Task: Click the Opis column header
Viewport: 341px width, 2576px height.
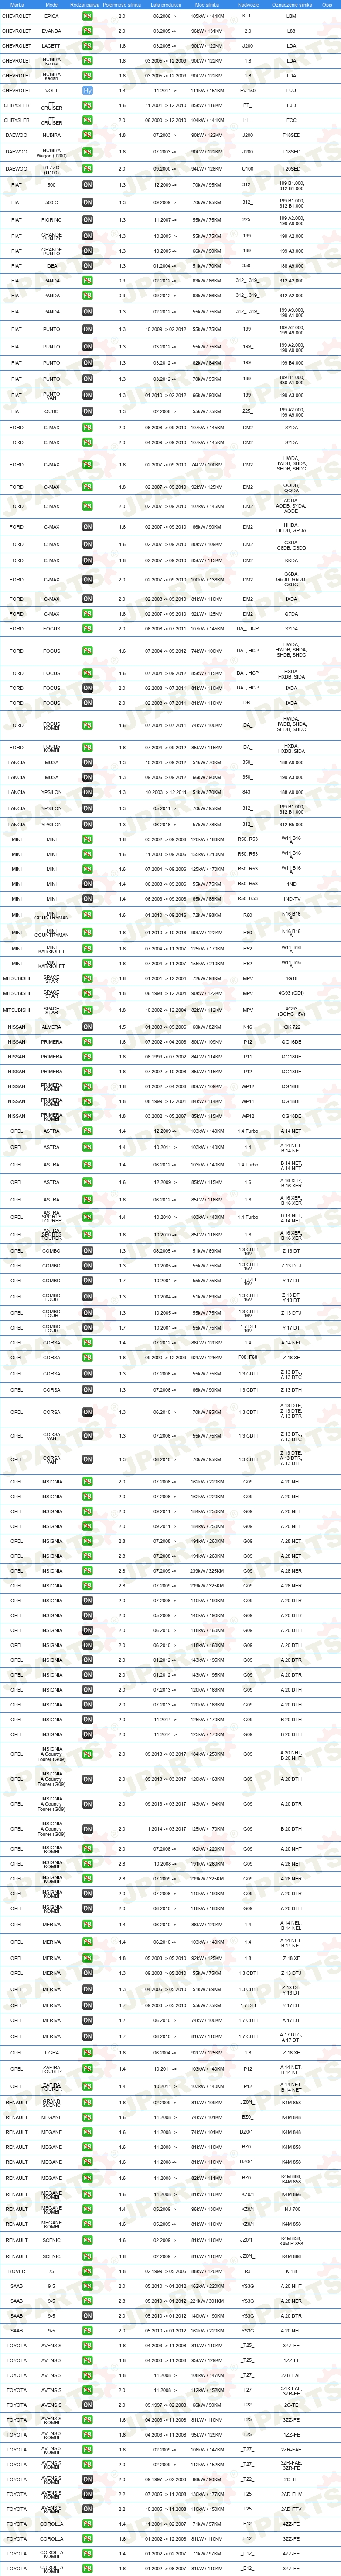Action: click(327, 4)
